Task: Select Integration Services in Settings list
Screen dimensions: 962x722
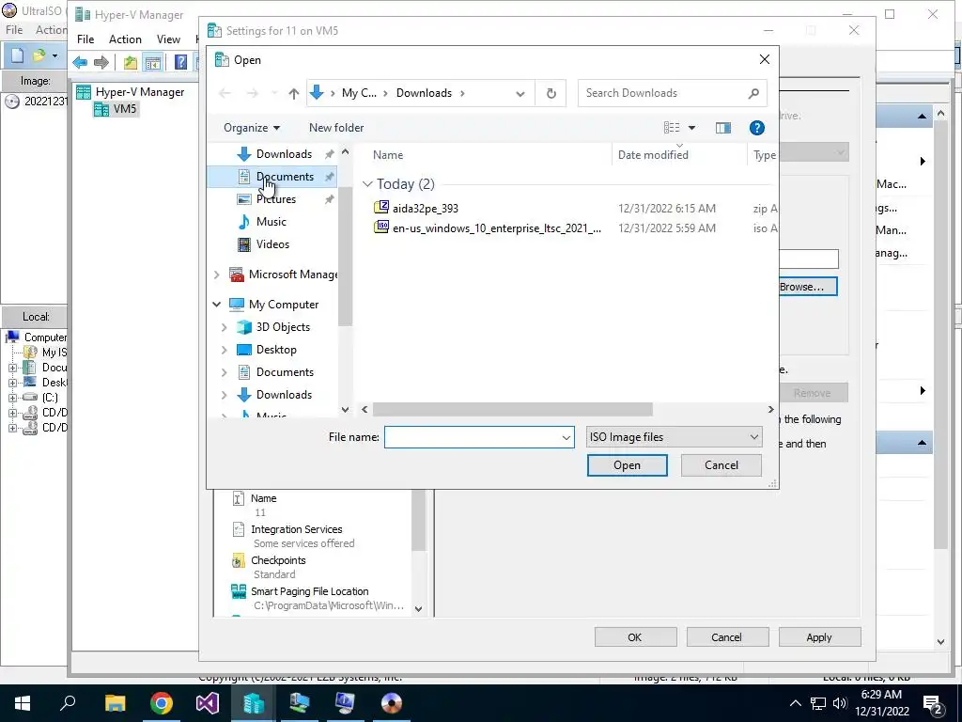Action: point(296,529)
